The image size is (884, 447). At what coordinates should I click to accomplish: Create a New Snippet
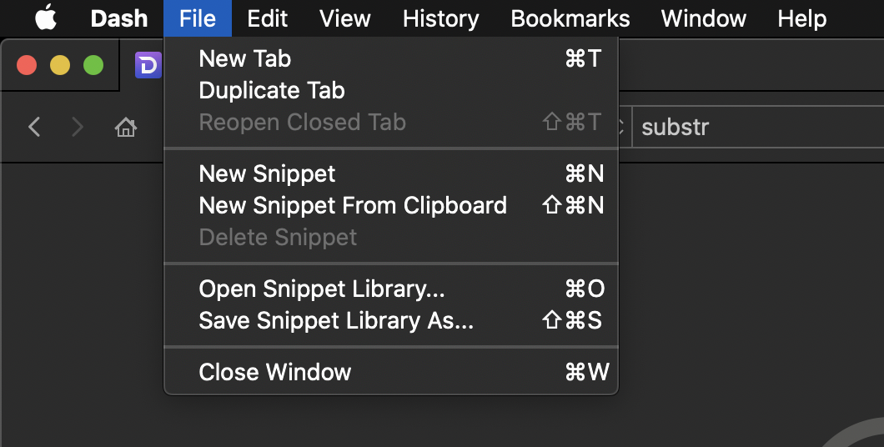[267, 173]
